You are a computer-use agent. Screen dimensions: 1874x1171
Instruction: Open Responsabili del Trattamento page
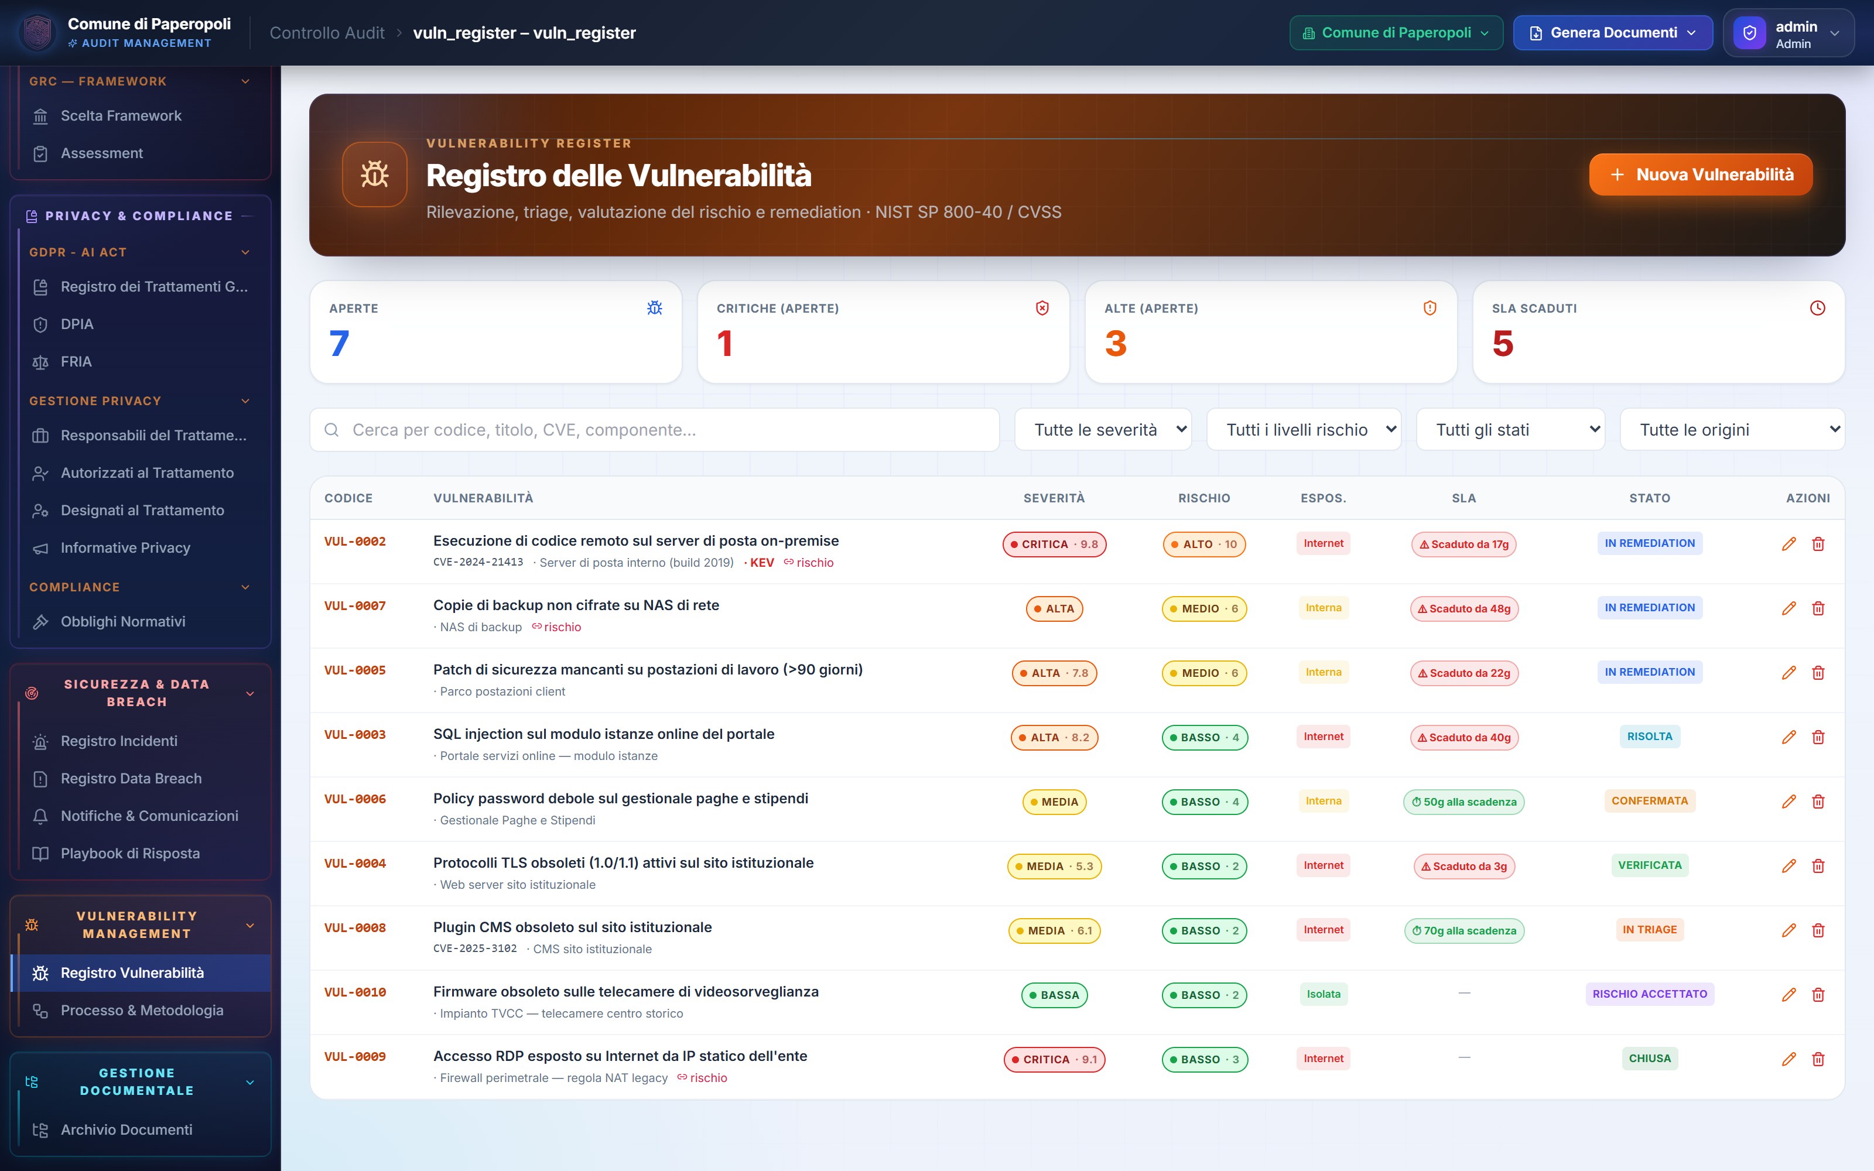(141, 435)
